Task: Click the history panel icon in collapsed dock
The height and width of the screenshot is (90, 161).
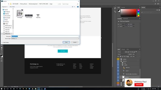Action: tap(115, 8)
